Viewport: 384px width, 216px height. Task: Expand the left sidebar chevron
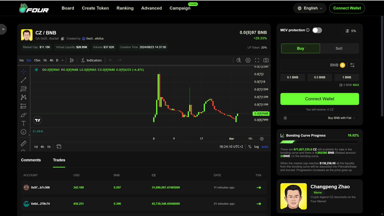point(3,29)
